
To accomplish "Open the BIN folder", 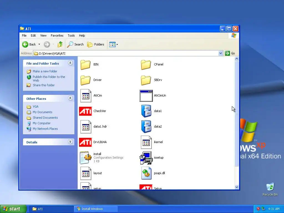I will (85, 64).
